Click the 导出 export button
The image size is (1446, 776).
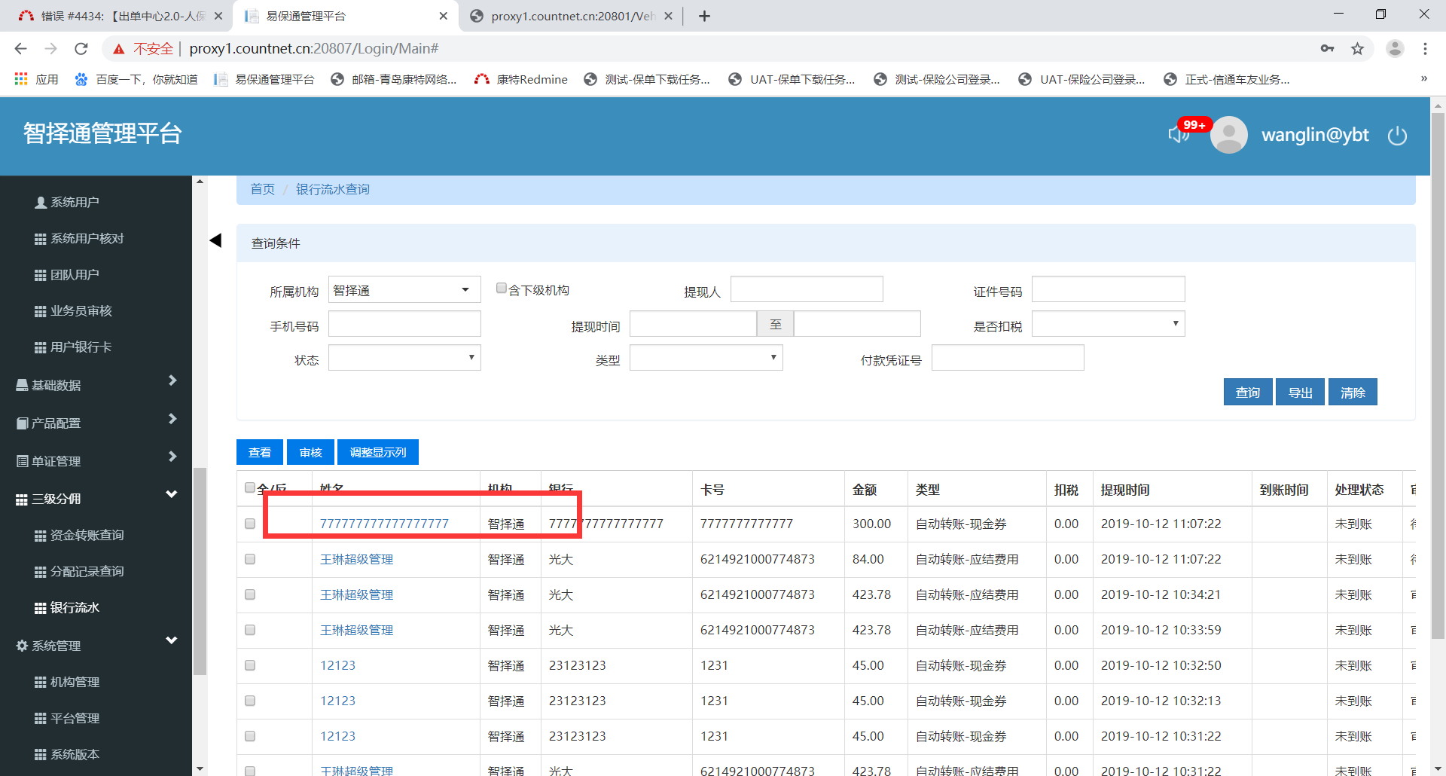tap(1300, 393)
